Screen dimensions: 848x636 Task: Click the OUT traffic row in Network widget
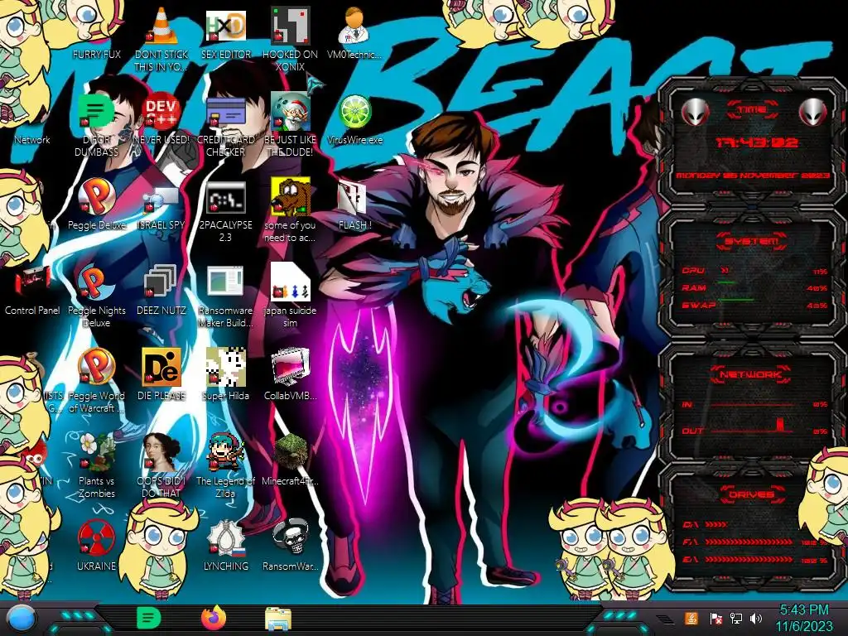click(x=754, y=431)
